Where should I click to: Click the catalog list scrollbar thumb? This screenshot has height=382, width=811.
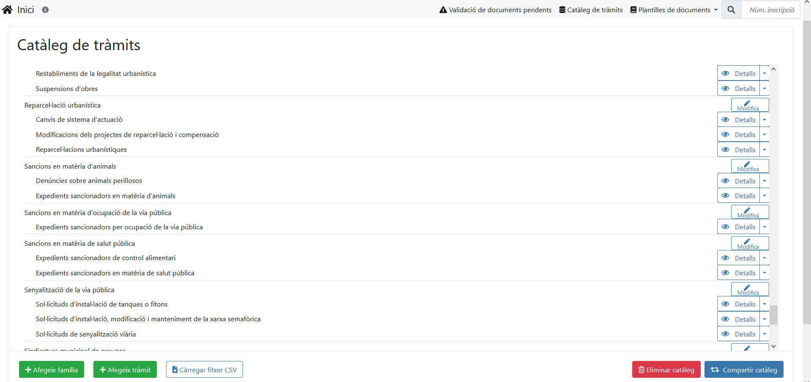point(773,315)
